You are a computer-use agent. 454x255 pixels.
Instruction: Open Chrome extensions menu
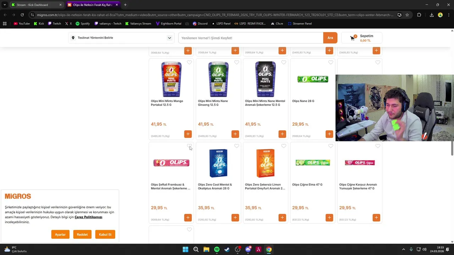coord(419,15)
